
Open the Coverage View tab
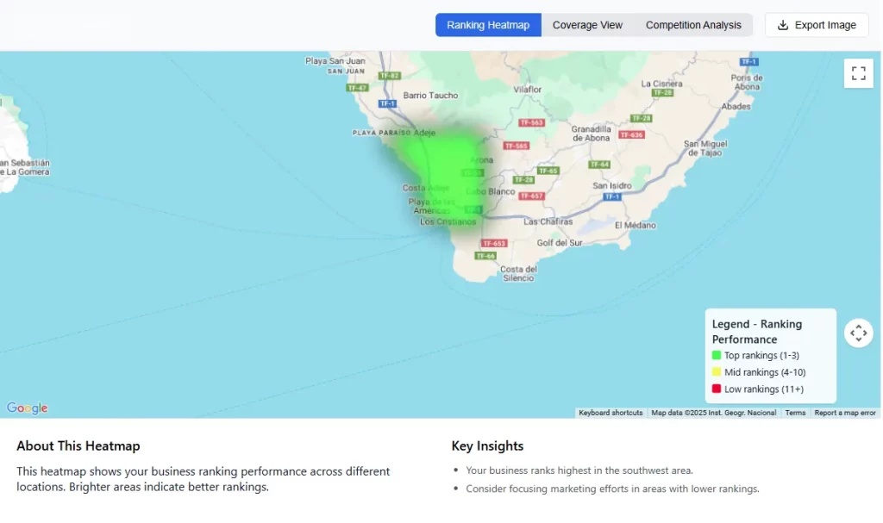pyautogui.click(x=587, y=25)
